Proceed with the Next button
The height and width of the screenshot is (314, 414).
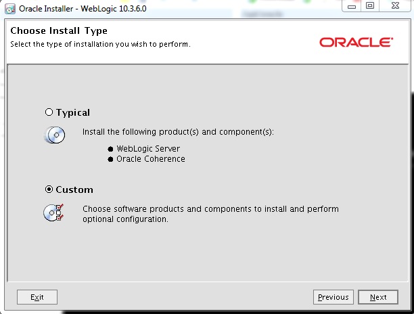(x=378, y=297)
